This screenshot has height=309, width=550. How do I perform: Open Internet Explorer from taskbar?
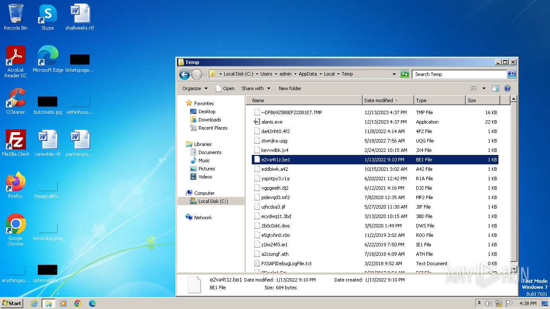[34, 303]
